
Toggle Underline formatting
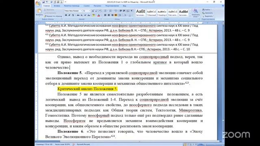[73, 15]
